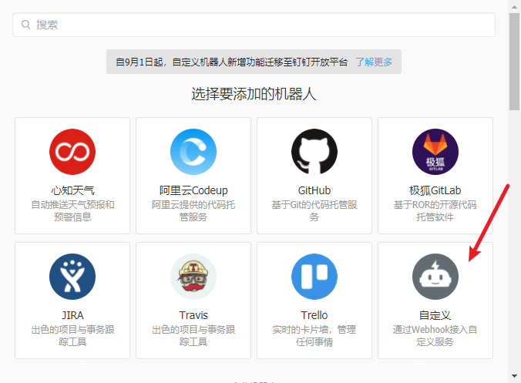The height and width of the screenshot is (383, 521).
Task: Click the GitHub title label
Action: coord(314,190)
